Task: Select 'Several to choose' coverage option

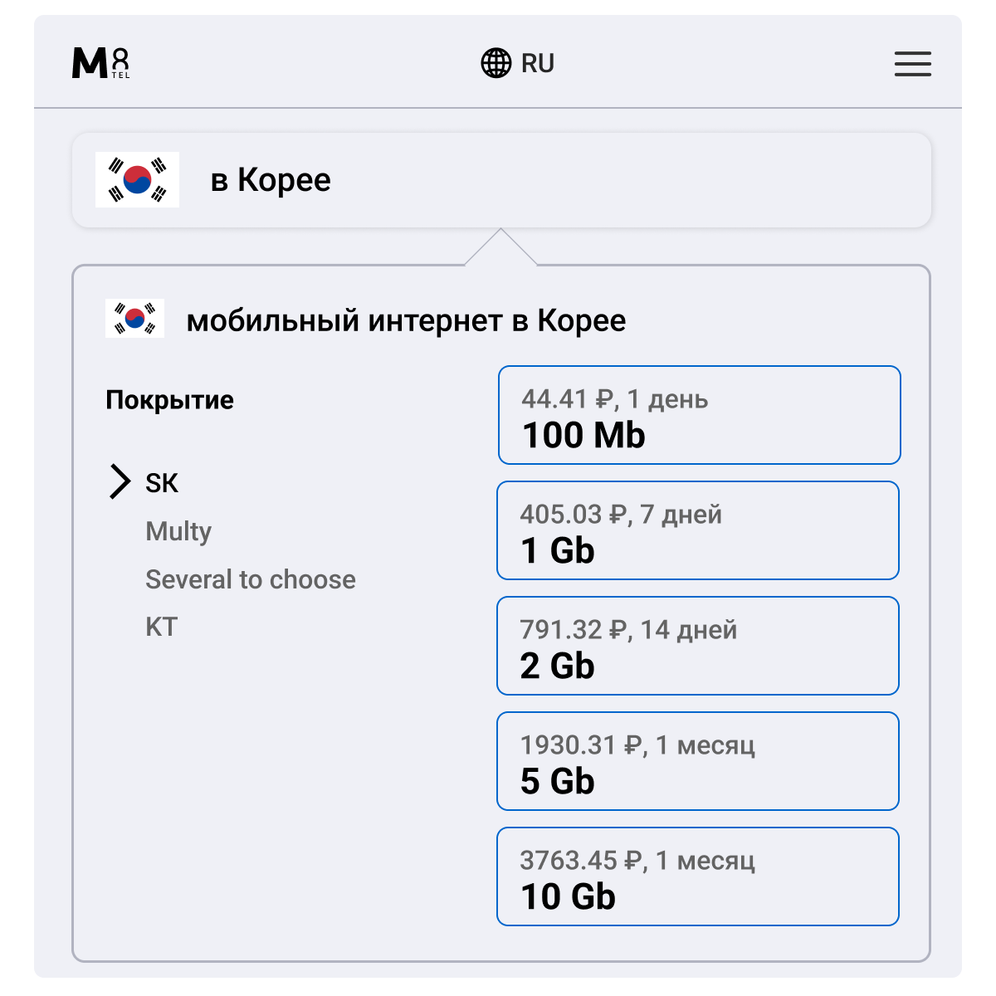Action: pos(250,579)
